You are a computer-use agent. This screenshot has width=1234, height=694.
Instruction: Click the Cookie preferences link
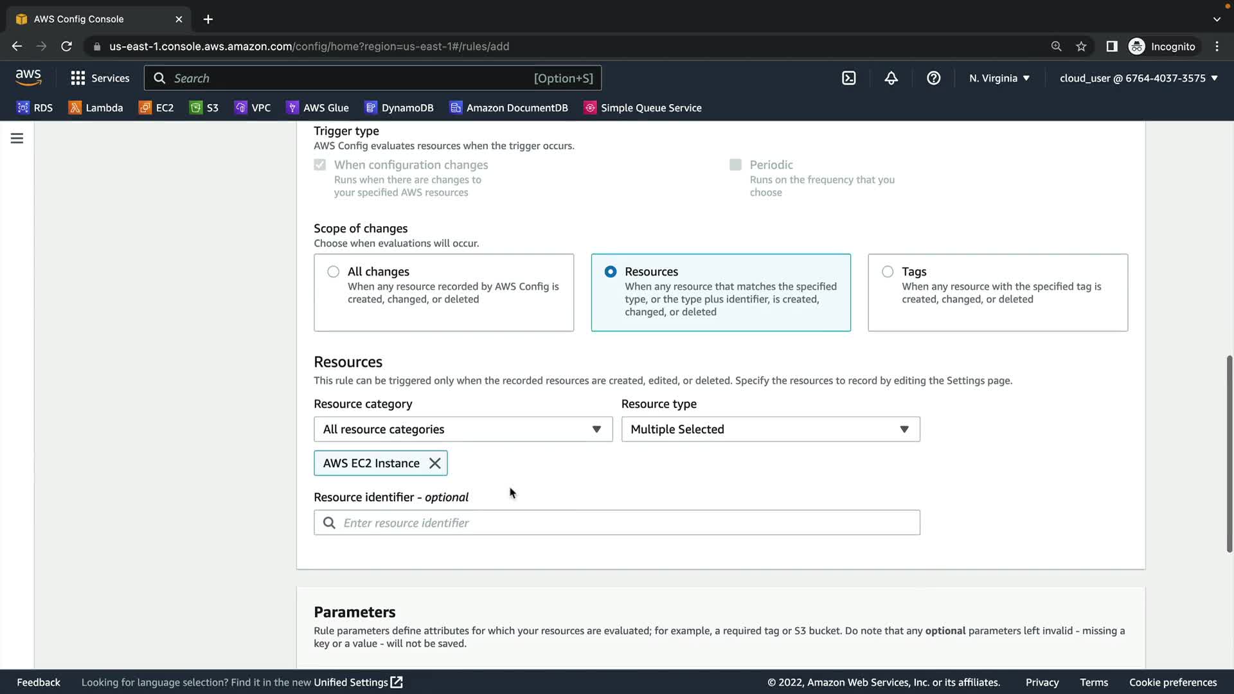click(x=1172, y=682)
